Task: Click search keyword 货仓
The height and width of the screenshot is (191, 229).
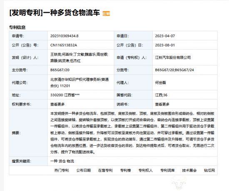Action: 62,161
